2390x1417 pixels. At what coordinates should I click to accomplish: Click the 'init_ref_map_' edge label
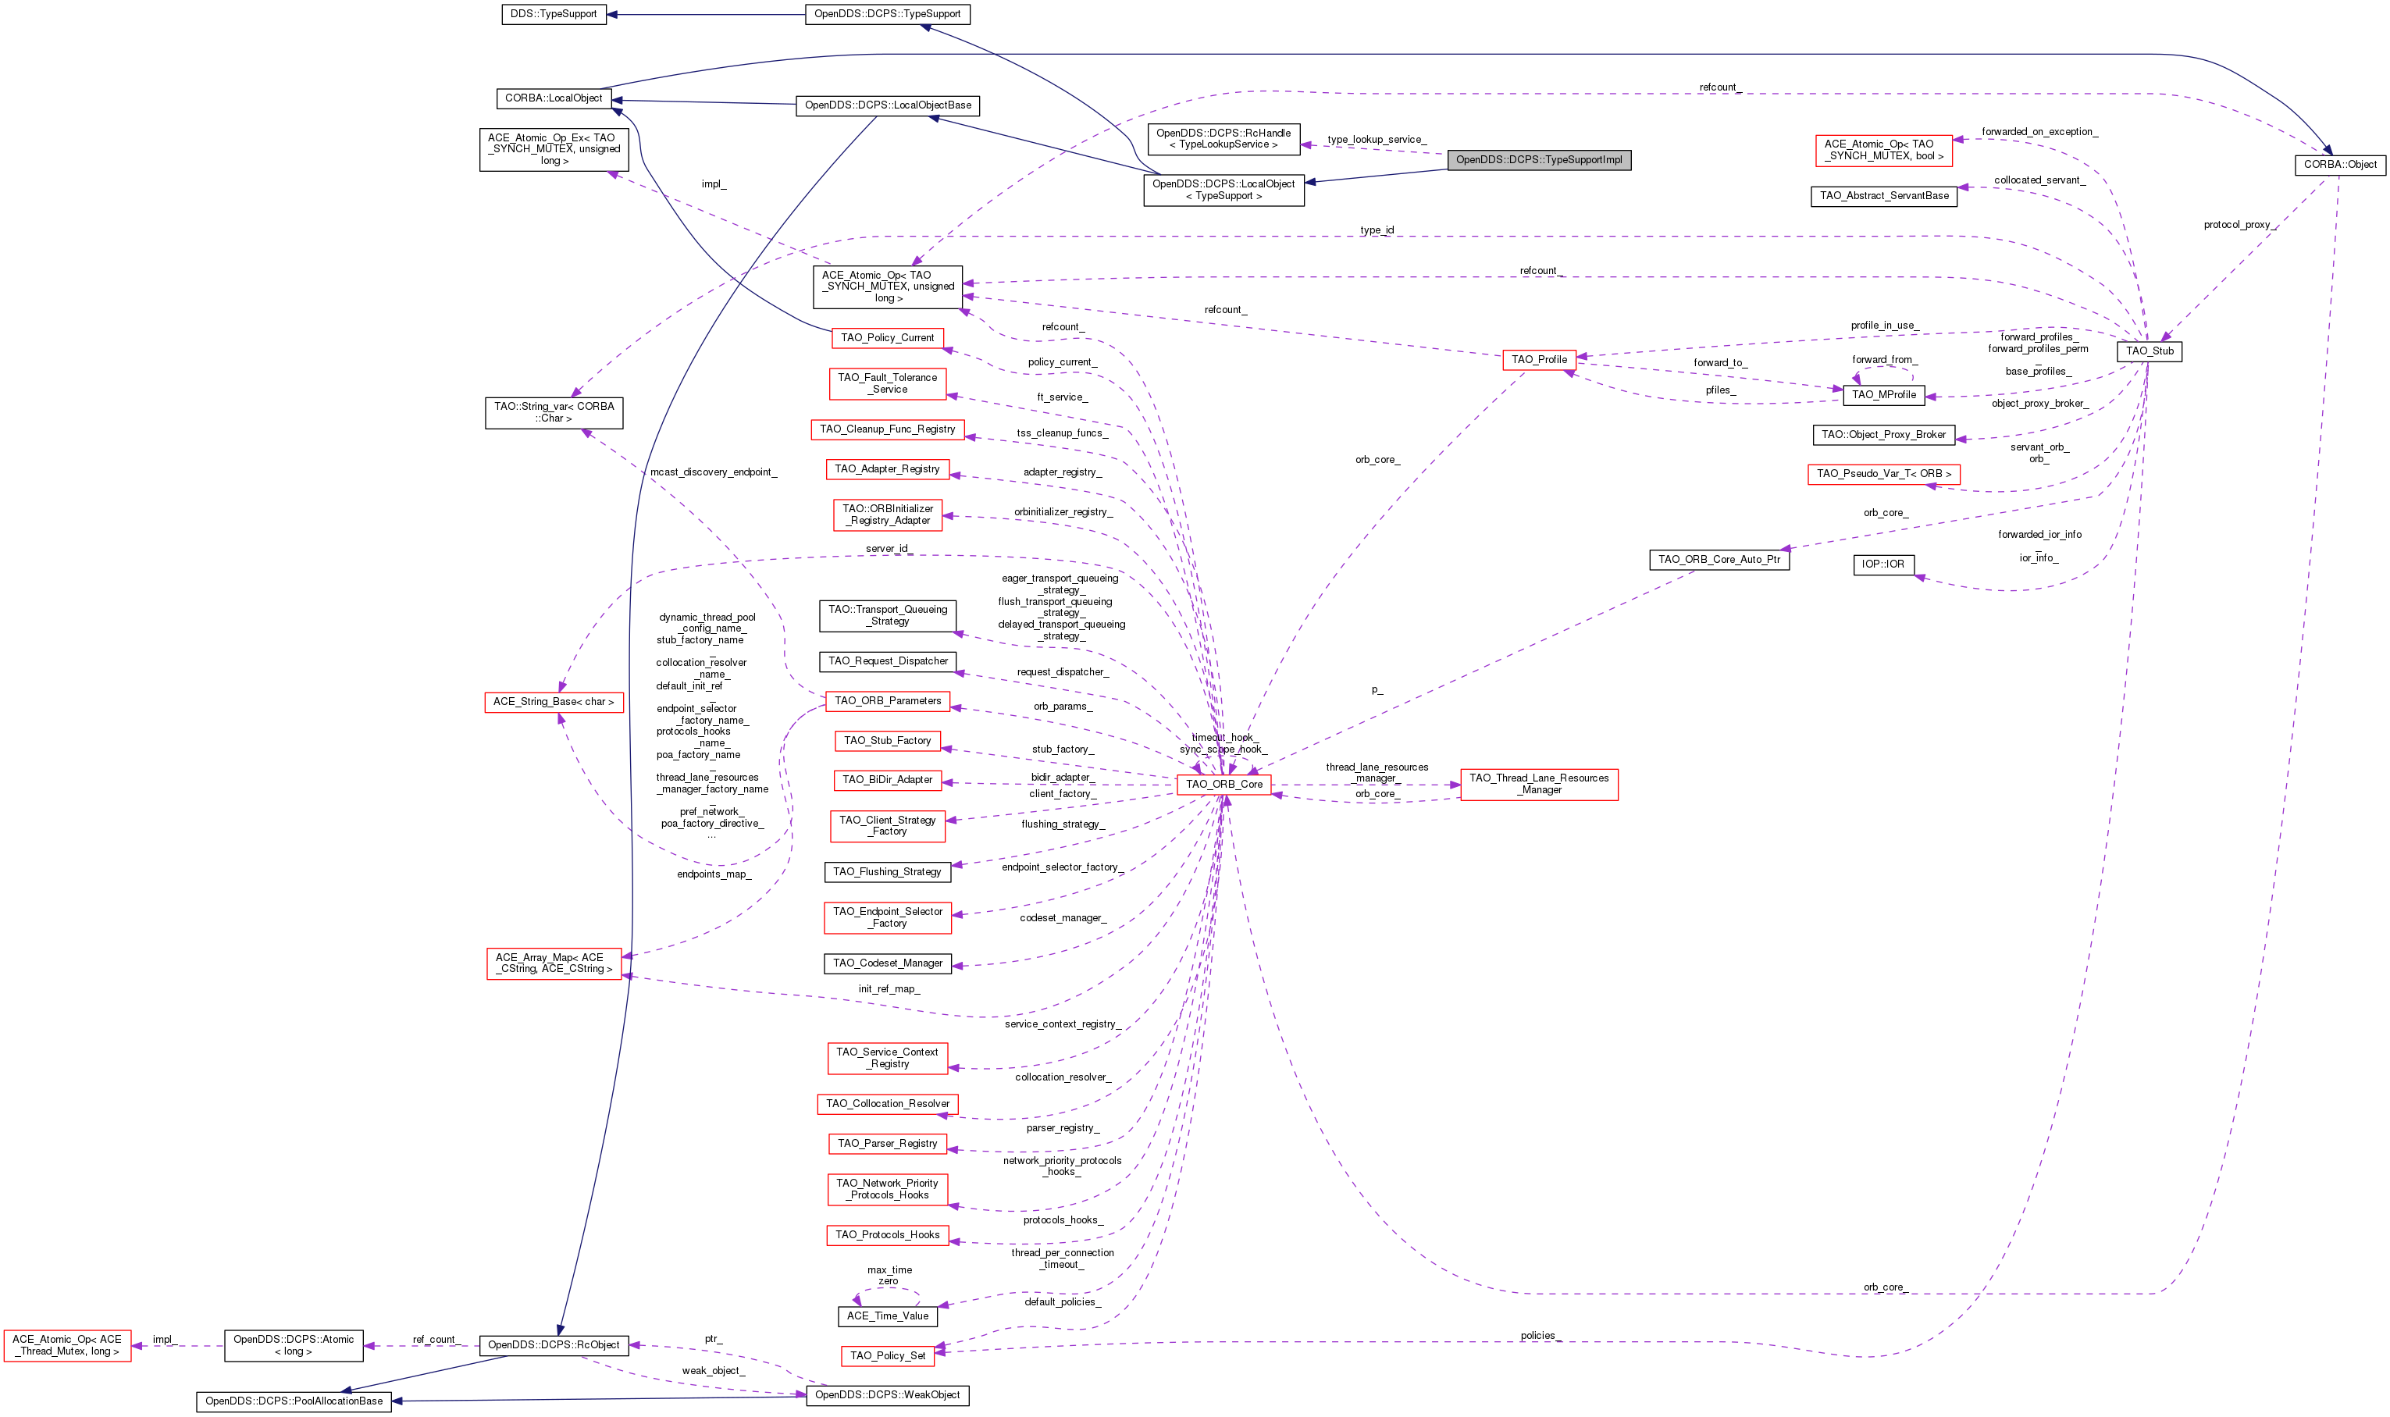pyautogui.click(x=888, y=990)
